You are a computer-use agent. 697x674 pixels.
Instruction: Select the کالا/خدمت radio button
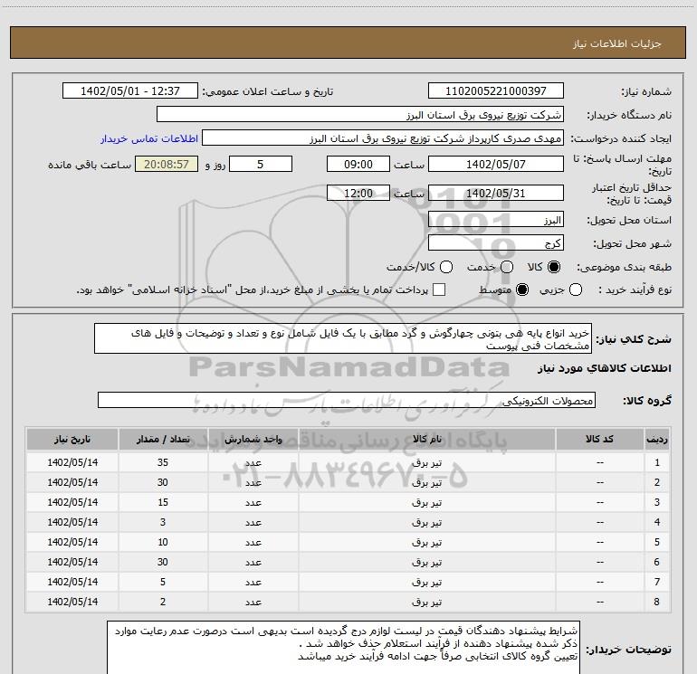[446, 267]
